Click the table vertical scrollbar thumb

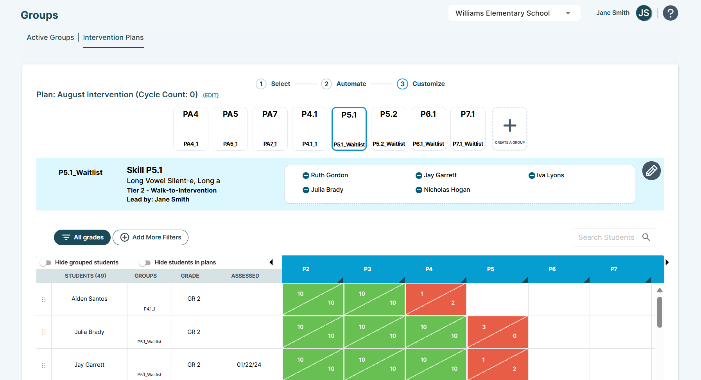point(660,312)
